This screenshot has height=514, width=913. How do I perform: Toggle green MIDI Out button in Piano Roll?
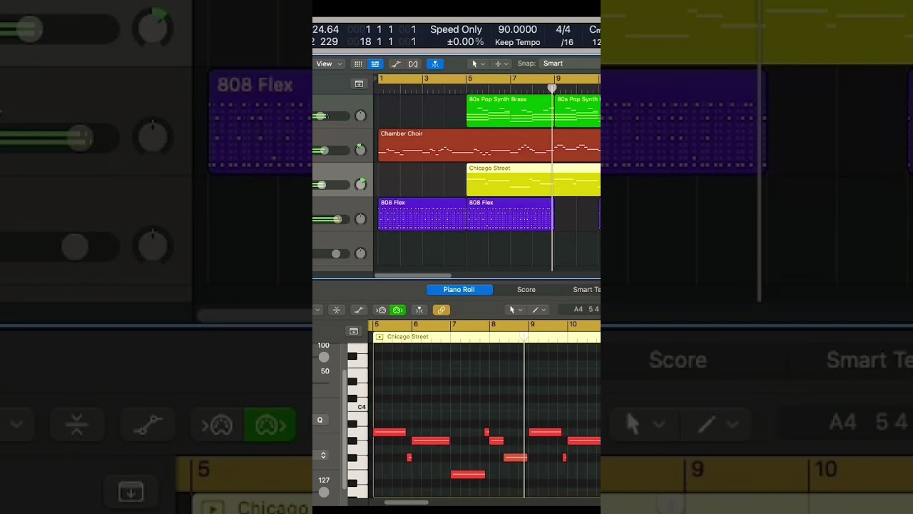398,310
